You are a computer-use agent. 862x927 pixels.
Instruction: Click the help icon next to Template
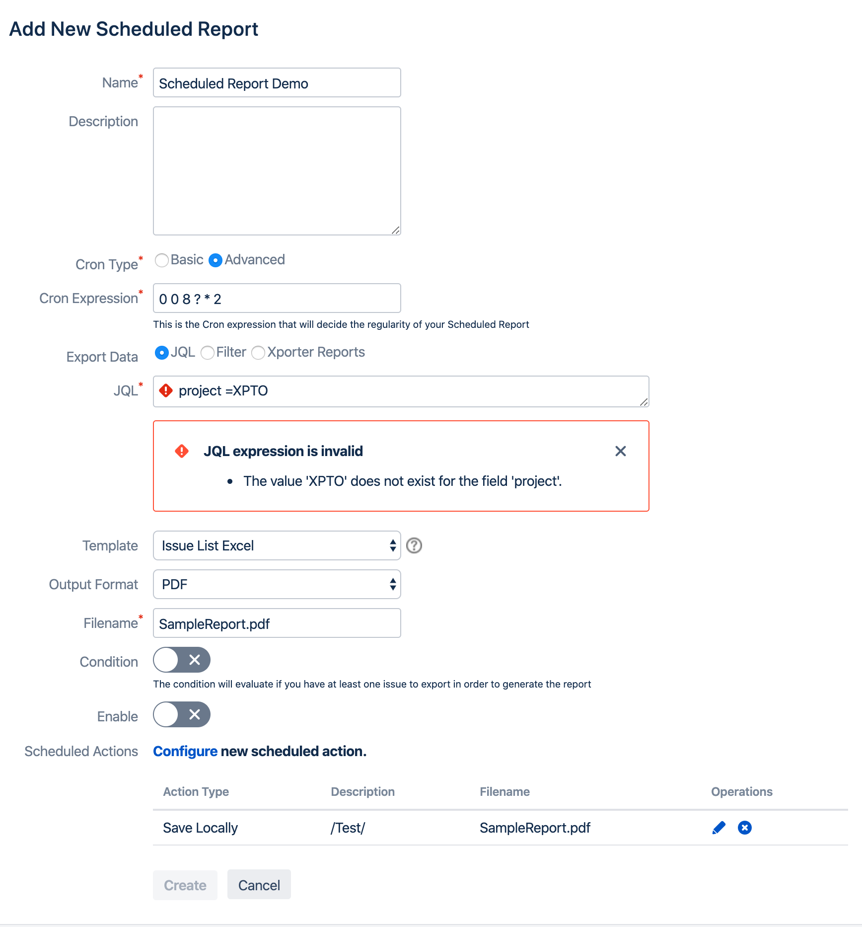click(414, 545)
